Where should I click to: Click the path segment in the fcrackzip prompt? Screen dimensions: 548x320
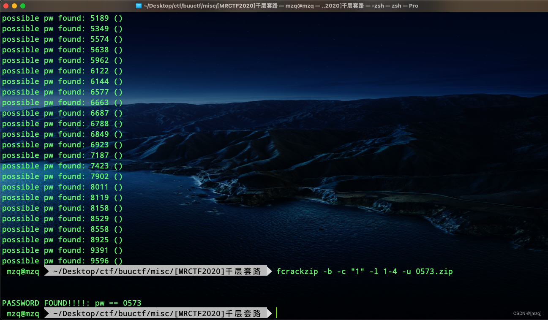[157, 271]
